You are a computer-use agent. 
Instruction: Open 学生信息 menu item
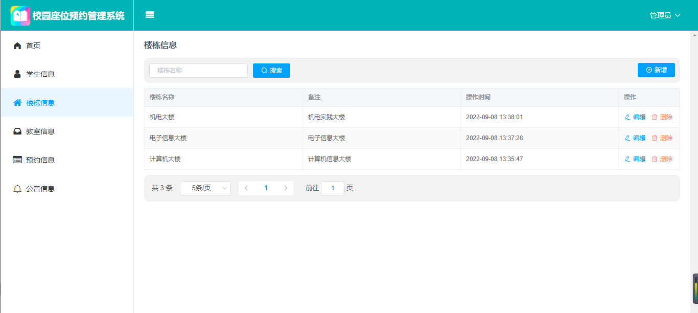point(40,74)
